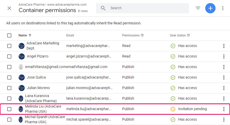Open row menu for Jose Quilca
Image resolution: width=230 pixels, height=125 pixels.
tap(224, 78)
